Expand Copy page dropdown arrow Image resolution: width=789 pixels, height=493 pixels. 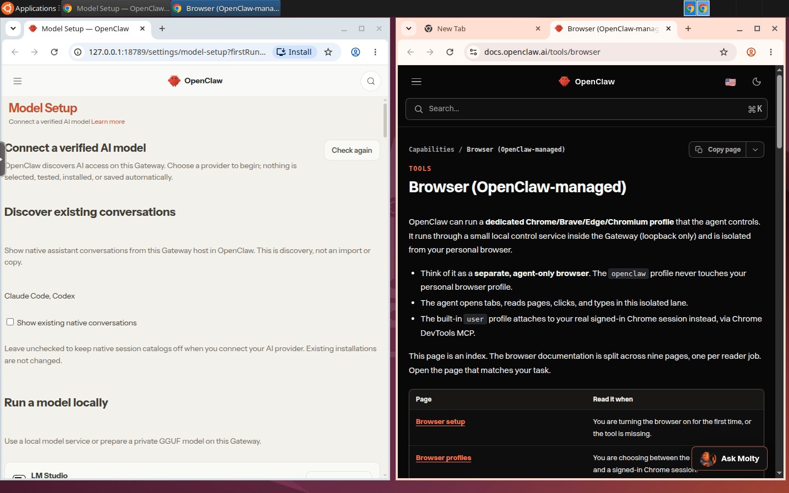[755, 150]
